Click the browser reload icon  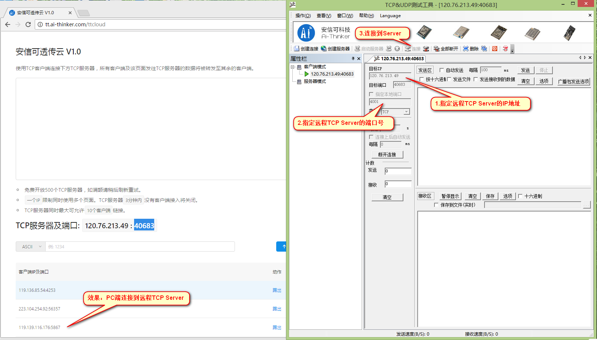tap(28, 24)
